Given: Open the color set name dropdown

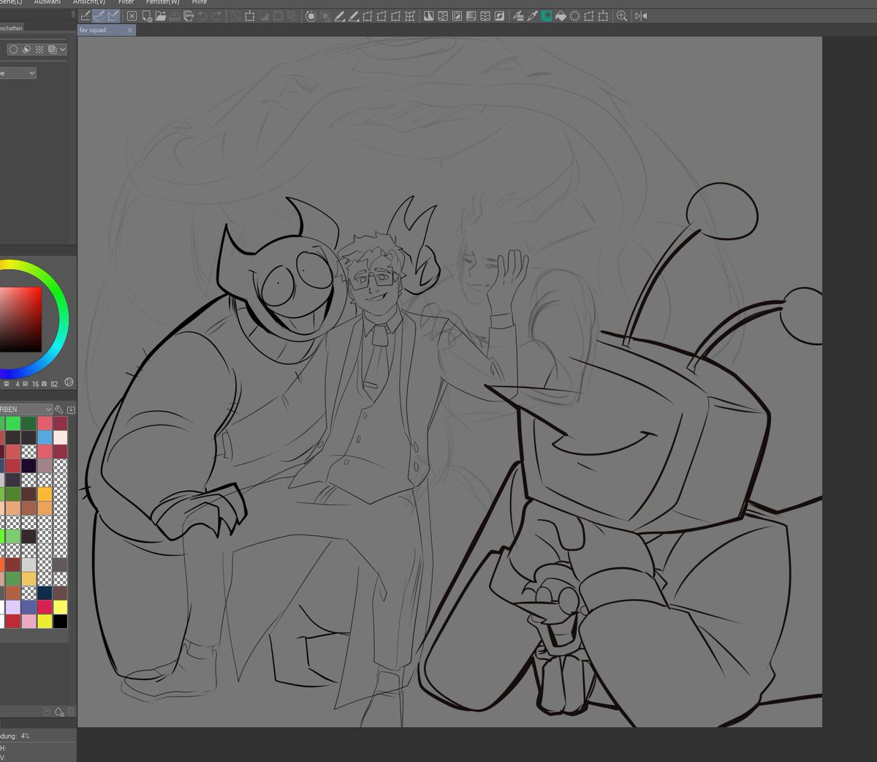Looking at the screenshot, I should 26,409.
